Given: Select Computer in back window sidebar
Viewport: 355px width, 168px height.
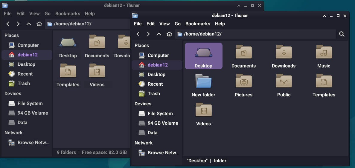Looking at the screenshot, I should pos(27,45).
